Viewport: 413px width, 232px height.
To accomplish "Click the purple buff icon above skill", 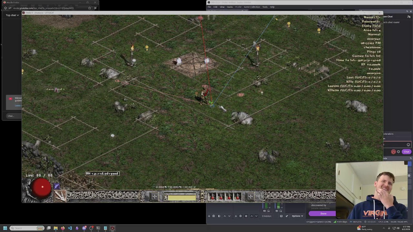I will pos(57,186).
